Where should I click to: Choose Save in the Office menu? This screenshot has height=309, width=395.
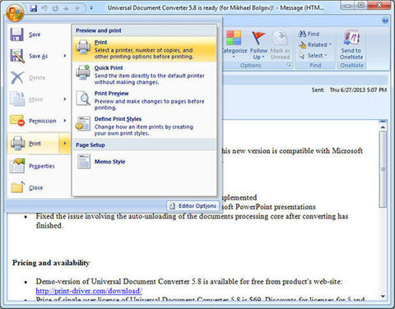[x=39, y=35]
